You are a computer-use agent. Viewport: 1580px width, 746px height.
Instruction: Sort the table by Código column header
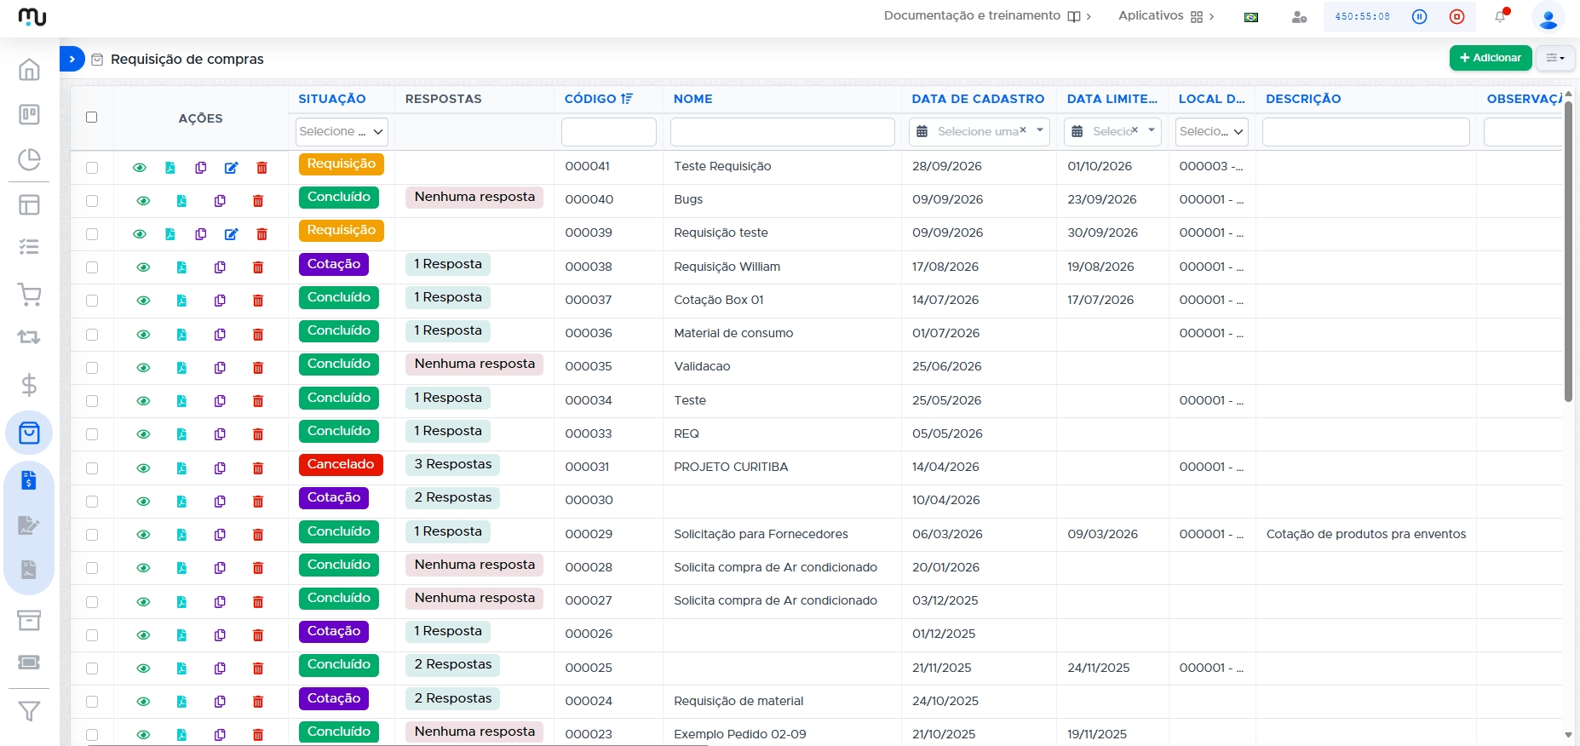point(599,99)
